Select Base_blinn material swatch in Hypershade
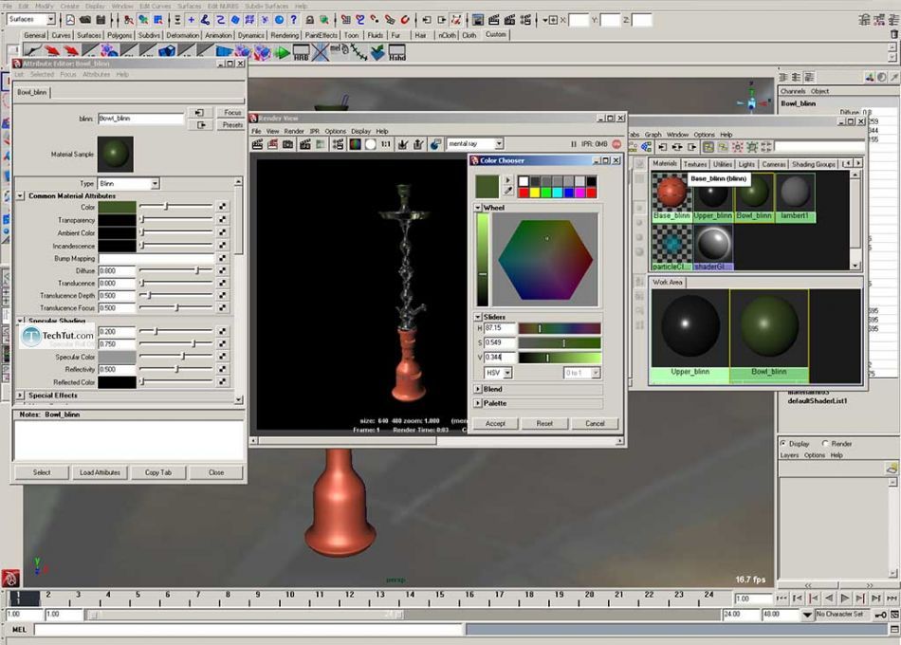This screenshot has width=901, height=645. (x=671, y=197)
